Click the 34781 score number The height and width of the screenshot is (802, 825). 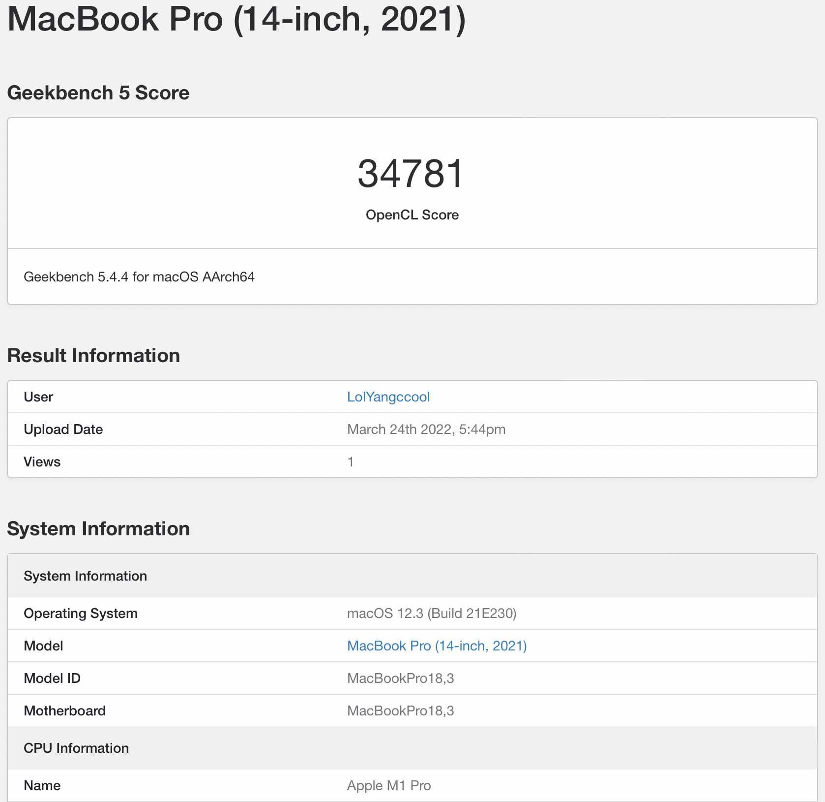(x=411, y=174)
